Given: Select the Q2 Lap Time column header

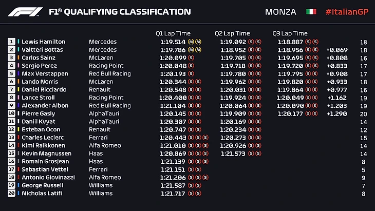Looking at the screenshot, I should pyautogui.click(x=232, y=34).
